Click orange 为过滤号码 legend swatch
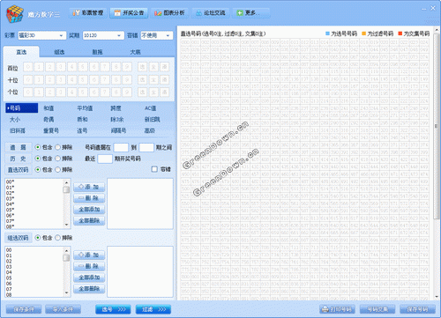 point(363,33)
